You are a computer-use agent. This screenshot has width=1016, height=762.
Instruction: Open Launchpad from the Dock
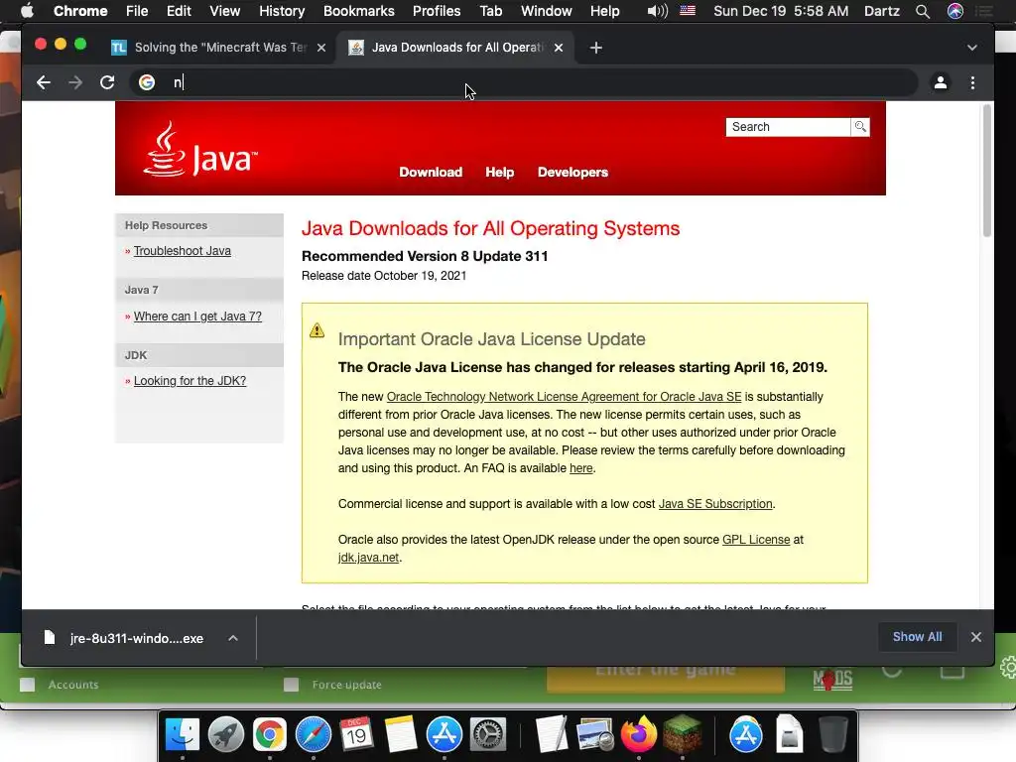[226, 735]
